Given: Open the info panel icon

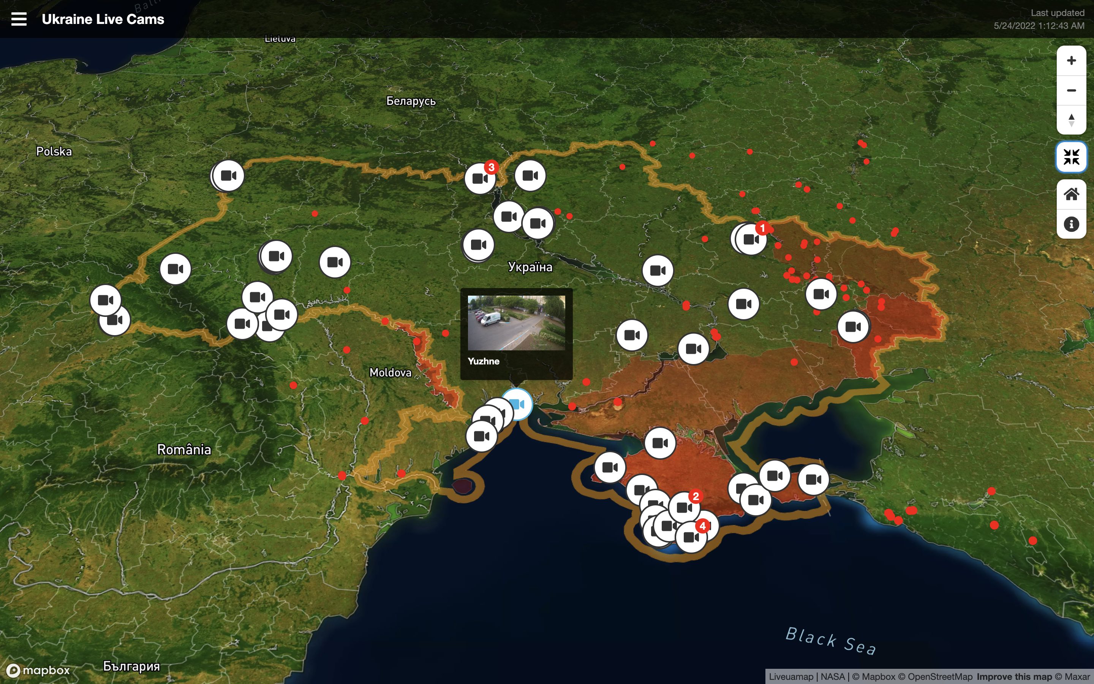Looking at the screenshot, I should click(1072, 224).
